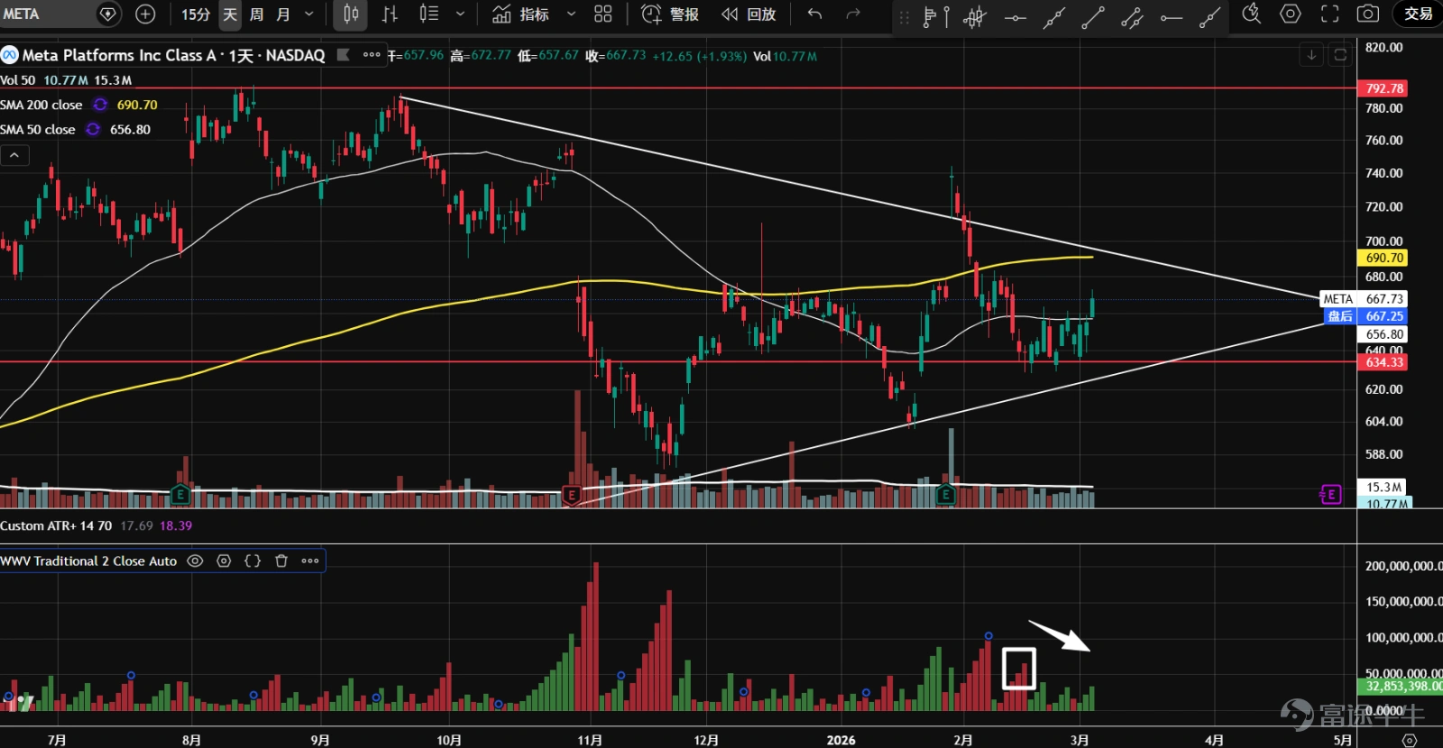Expand the chart style dropdown

click(460, 14)
